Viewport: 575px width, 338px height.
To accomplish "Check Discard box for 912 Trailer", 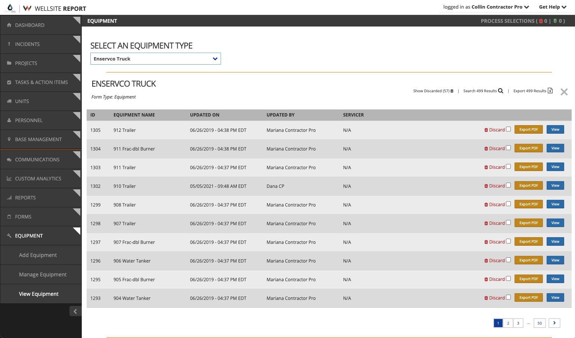I will (x=508, y=129).
